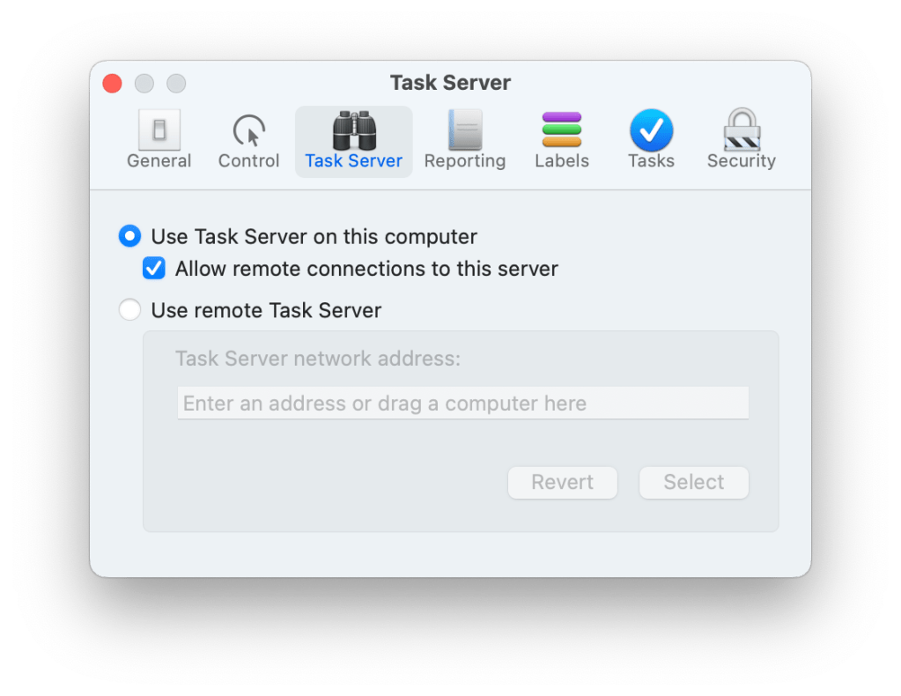Screen dimensions: 901x696
Task: Click the Security padlock icon
Action: (x=742, y=130)
